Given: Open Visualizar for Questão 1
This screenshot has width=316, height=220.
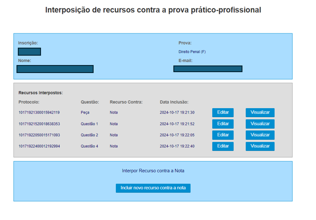Looking at the screenshot, I should [x=260, y=124].
